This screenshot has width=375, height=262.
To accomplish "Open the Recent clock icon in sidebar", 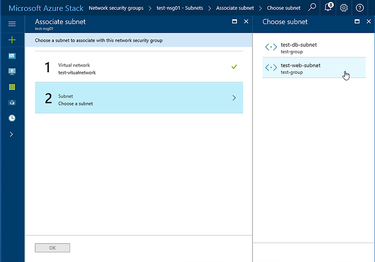I will tap(12, 118).
